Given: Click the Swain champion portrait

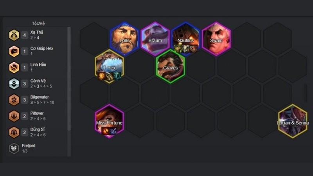Looking at the screenshot, I should tap(216, 39).
